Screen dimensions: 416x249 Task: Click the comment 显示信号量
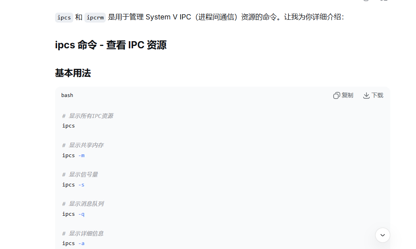[x=80, y=175]
